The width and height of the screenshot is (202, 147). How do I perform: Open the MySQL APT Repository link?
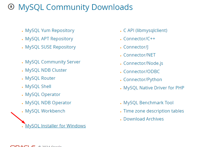49,39
